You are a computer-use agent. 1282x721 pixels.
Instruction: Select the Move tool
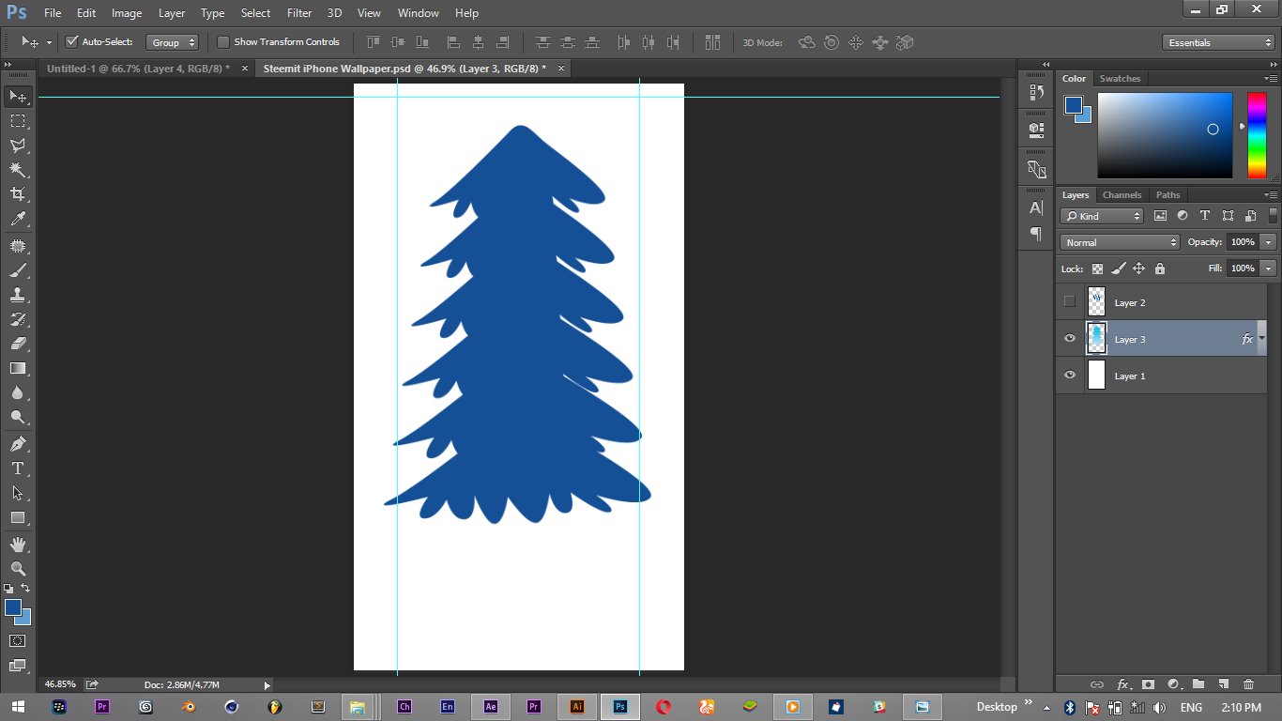click(18, 97)
